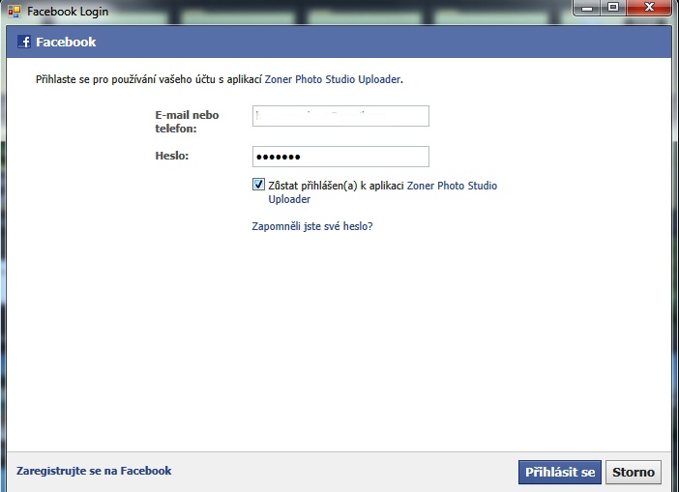Click the Facebook Login window title icon
679x492 pixels.
point(15,12)
